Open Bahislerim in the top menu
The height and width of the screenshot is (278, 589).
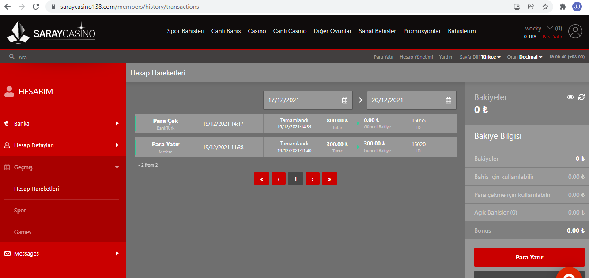(x=462, y=31)
